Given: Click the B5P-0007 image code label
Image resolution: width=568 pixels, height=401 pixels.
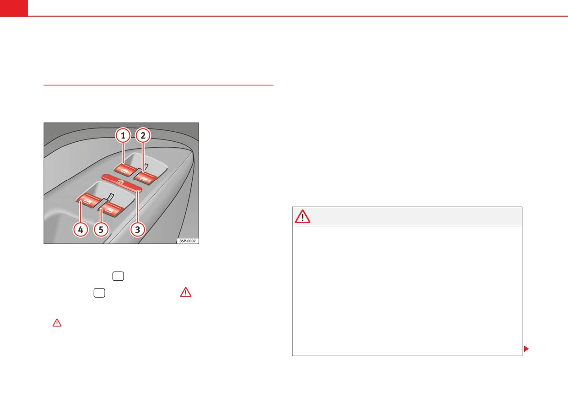Looking at the screenshot, I should [x=187, y=240].
